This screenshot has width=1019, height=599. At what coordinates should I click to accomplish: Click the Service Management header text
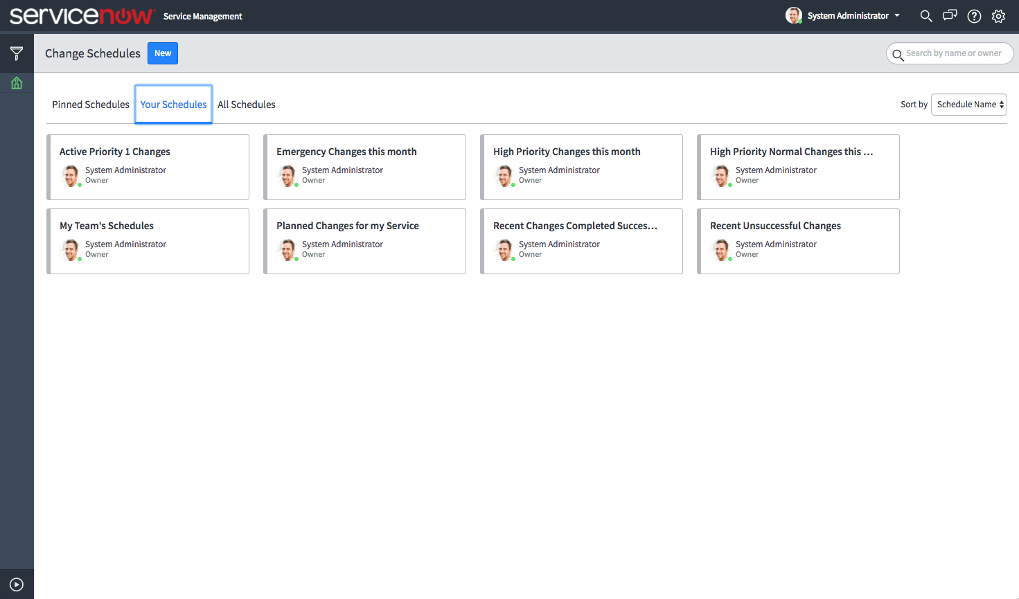203,17
